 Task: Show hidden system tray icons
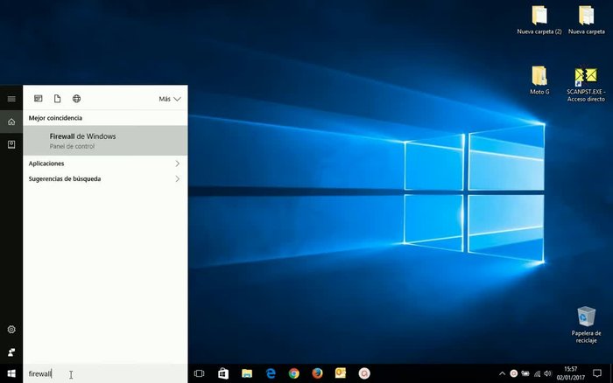point(502,373)
